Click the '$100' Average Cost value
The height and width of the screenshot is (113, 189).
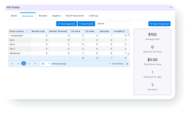[x=152, y=35]
